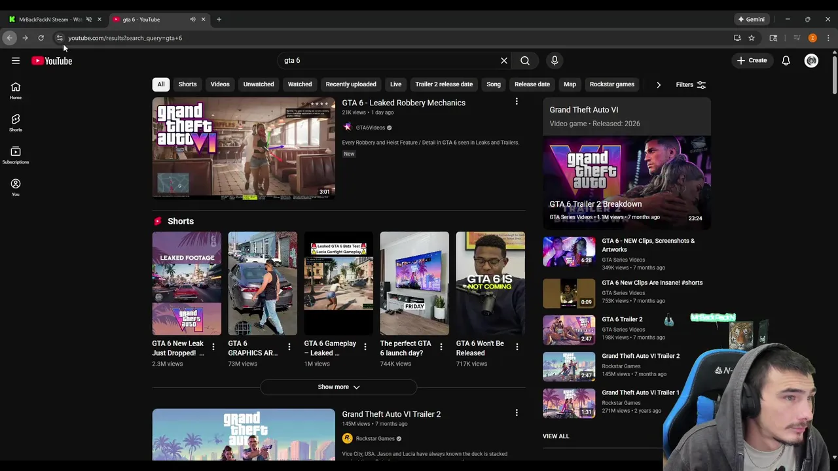Open Rockstar Games channel link

(374, 439)
